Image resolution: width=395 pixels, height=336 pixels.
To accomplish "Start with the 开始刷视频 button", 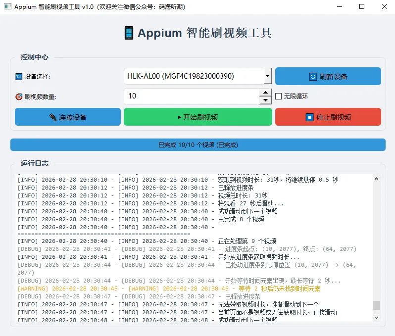I will 198,117.
